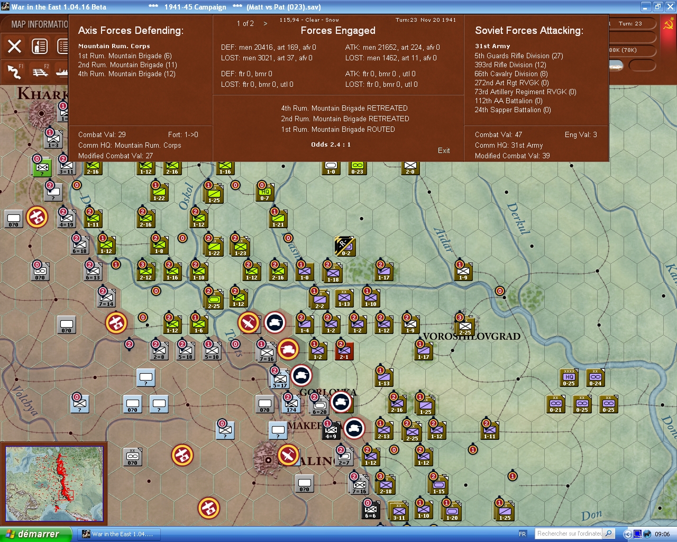Open the MAP INFORMATION tab
677x542 pixels.
(40, 24)
